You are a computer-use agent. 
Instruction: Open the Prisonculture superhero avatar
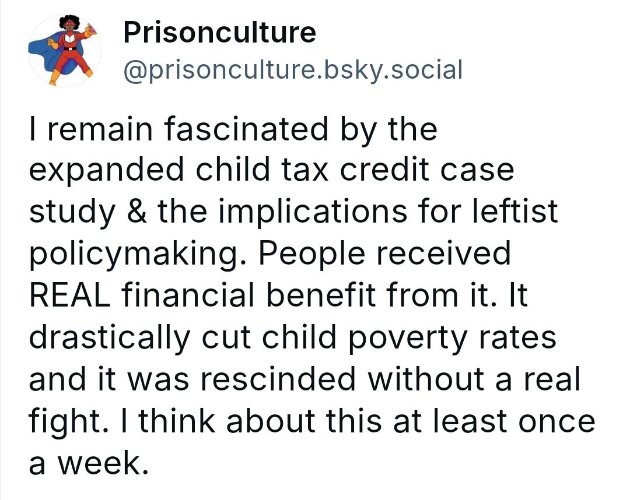tap(65, 51)
